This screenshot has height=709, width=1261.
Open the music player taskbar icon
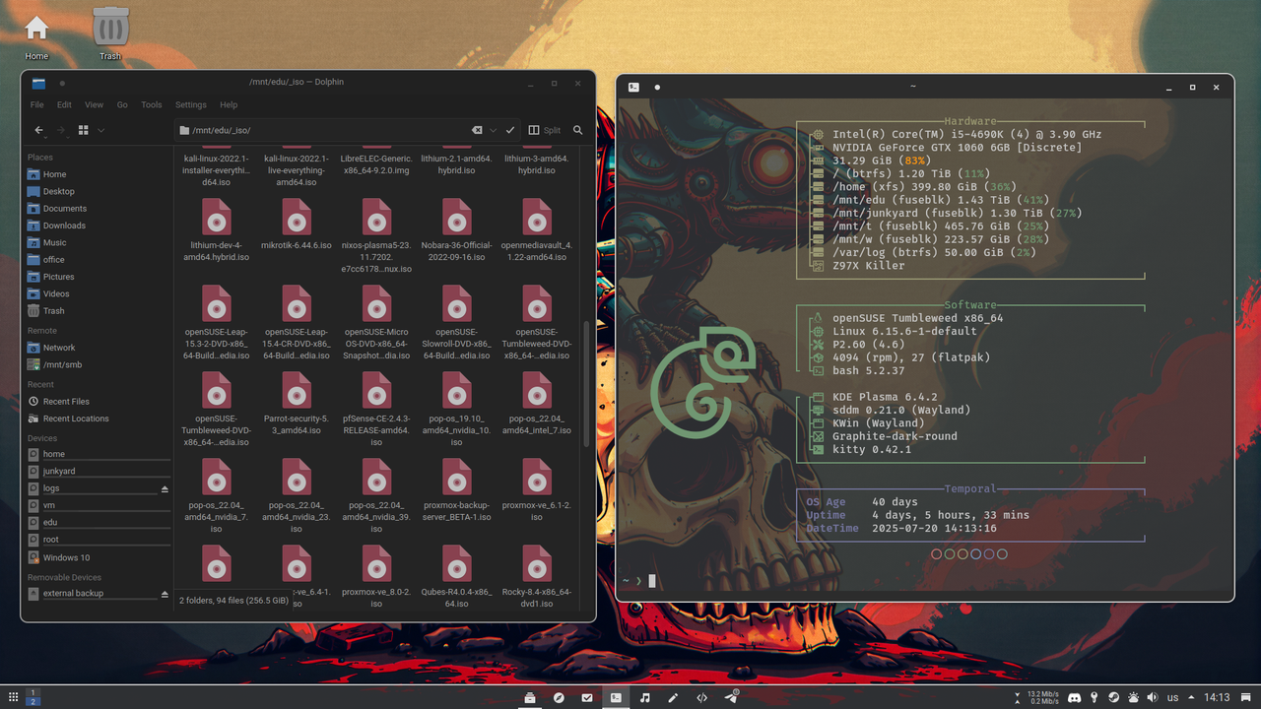(644, 697)
